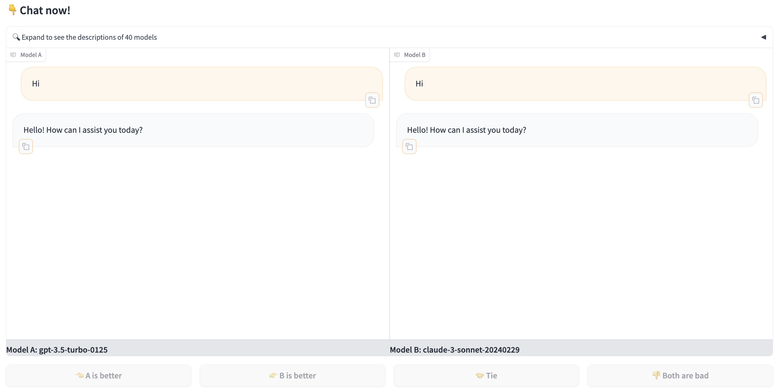Click Model A's "Hello! How can I assist" reply
Viewport: 779px width, 392px height.
tap(83, 130)
